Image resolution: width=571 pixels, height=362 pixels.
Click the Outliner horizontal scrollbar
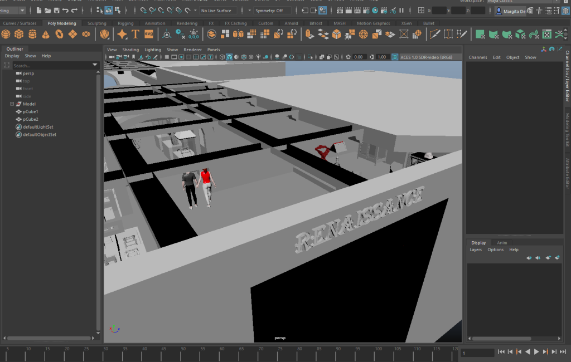point(49,339)
